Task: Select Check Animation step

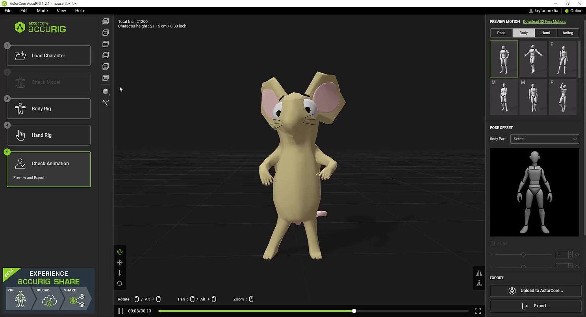Action: pos(49,169)
